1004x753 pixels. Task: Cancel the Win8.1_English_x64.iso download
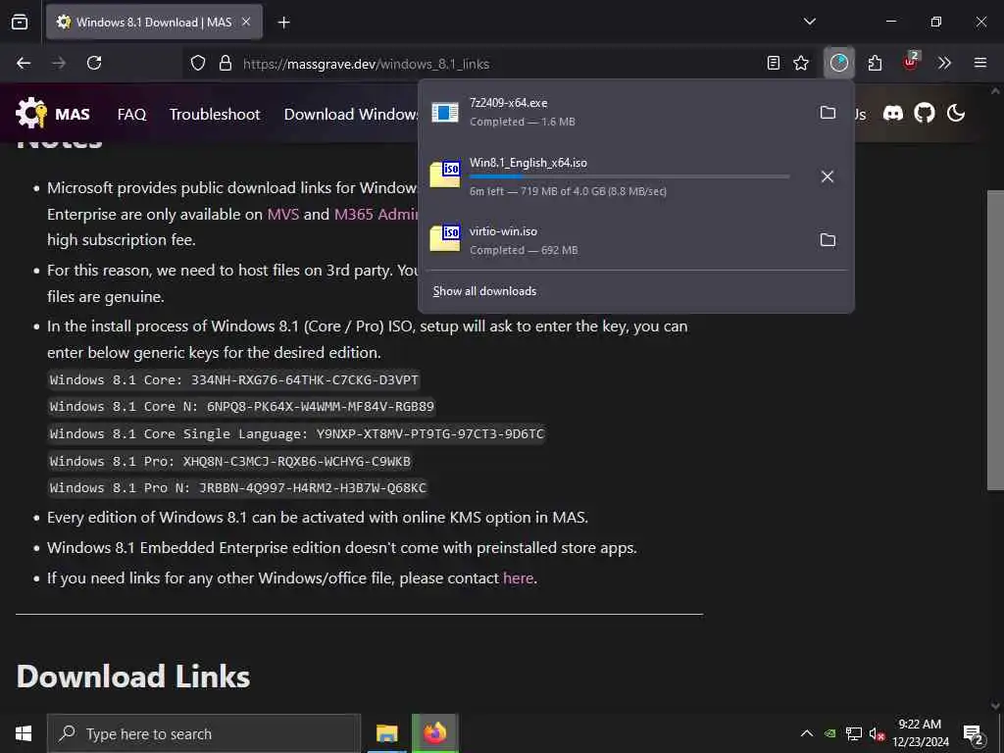pos(828,176)
